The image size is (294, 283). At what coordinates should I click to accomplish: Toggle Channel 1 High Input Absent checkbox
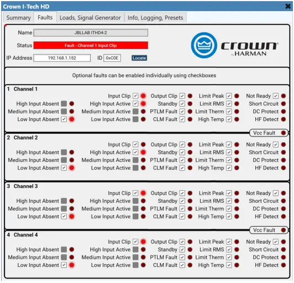click(x=64, y=104)
